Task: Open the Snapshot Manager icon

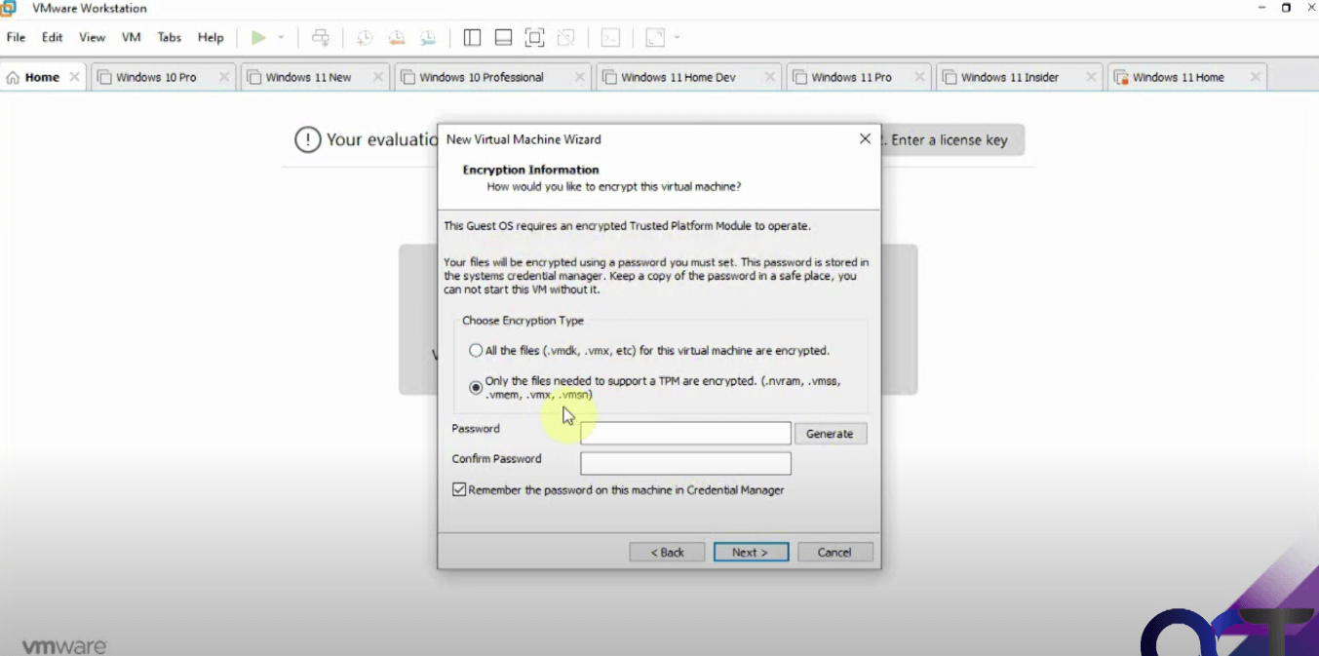Action: [x=427, y=37]
